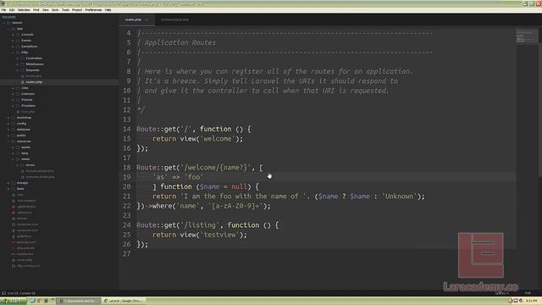Switch to the testview.blade.php tab

pos(174,19)
